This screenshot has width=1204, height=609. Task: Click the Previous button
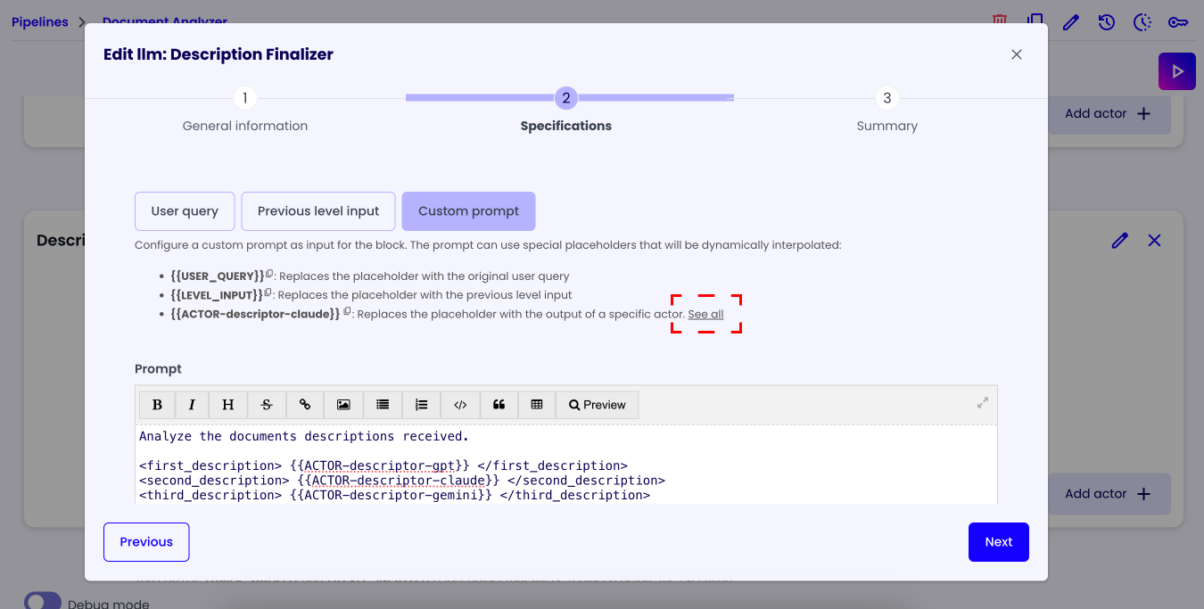[146, 542]
